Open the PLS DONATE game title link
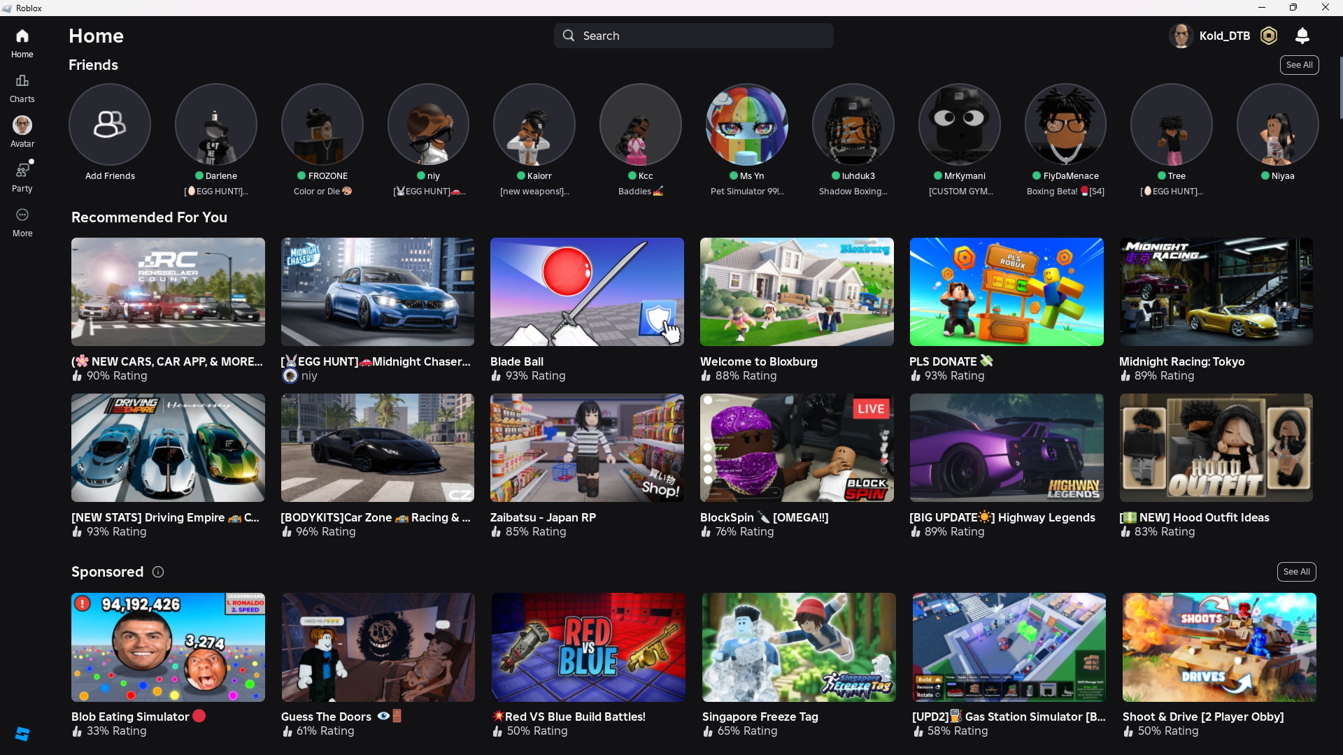This screenshot has width=1343, height=755. coord(942,361)
